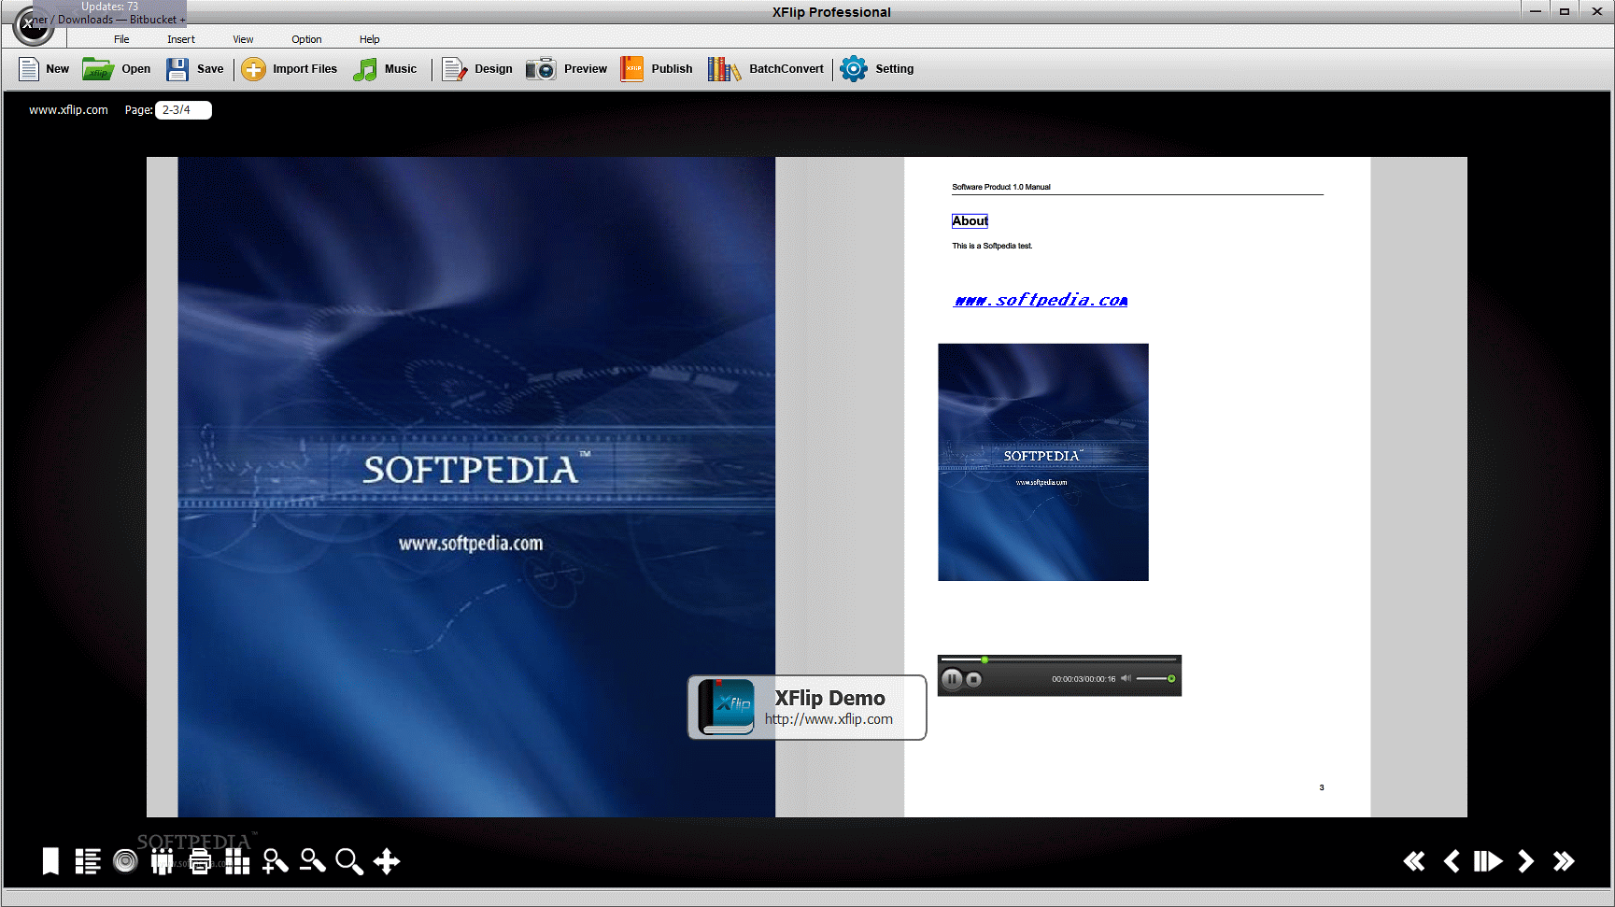
Task: Print the flipbook with printer icon
Action: point(200,861)
